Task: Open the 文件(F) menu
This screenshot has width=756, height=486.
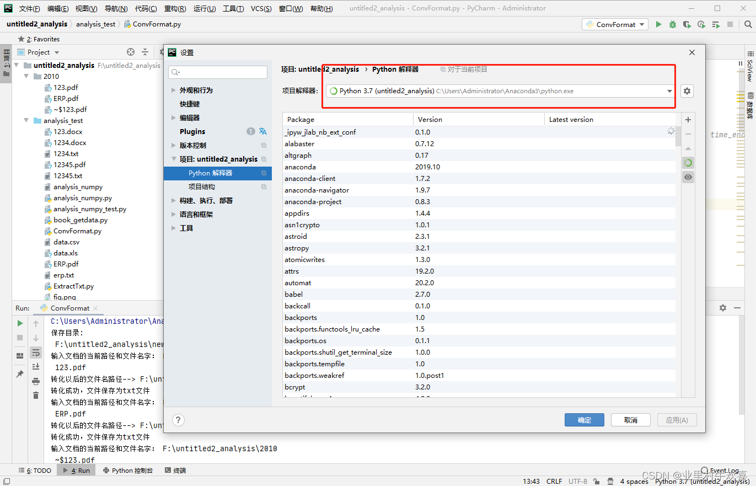Action: (30, 8)
